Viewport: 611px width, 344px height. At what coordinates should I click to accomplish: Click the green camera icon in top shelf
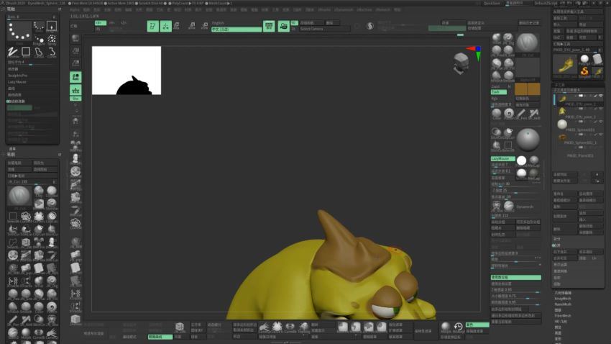283,26
